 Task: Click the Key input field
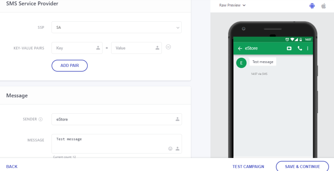point(77,48)
